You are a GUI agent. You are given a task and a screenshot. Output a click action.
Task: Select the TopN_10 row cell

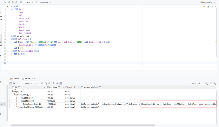[29, 92]
